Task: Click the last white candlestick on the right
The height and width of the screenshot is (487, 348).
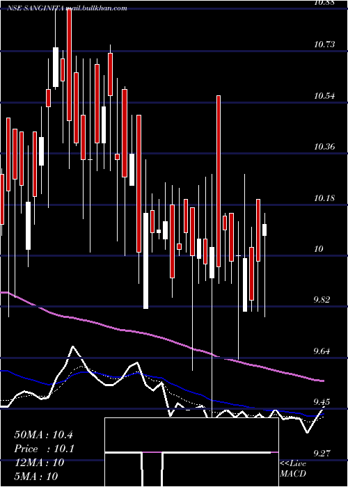Action: [x=264, y=230]
